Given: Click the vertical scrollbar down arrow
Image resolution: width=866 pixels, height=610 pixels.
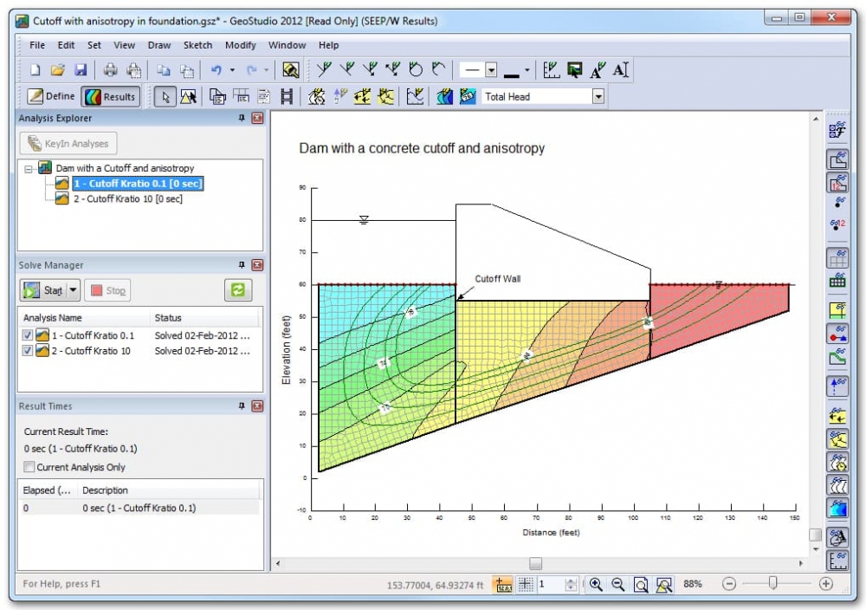Looking at the screenshot, I should coord(816,549).
